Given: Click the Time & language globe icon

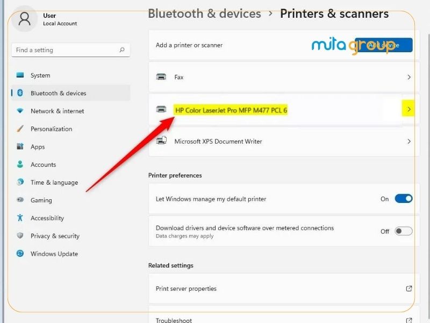Looking at the screenshot, I should 20,182.
